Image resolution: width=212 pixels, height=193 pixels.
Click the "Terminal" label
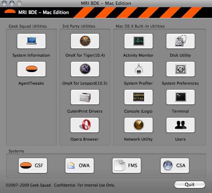[x=180, y=111]
